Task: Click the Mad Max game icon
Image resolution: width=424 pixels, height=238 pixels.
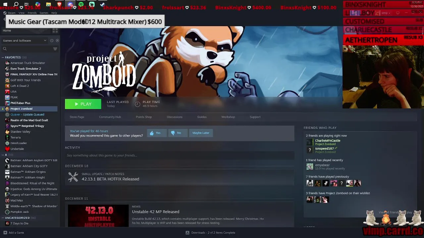Action: click(7, 200)
